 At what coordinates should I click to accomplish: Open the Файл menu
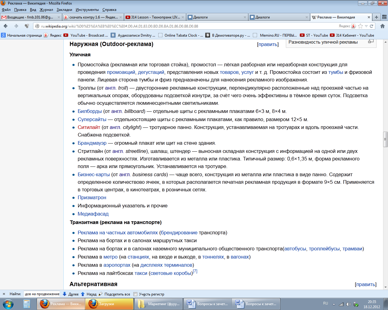(6, 10)
